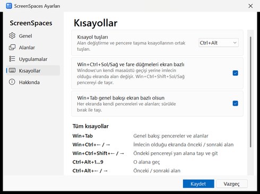This screenshot has width=260, height=194.
Task: Click the Ctrl+Alt+1...9 shortcut text
Action: click(88, 162)
